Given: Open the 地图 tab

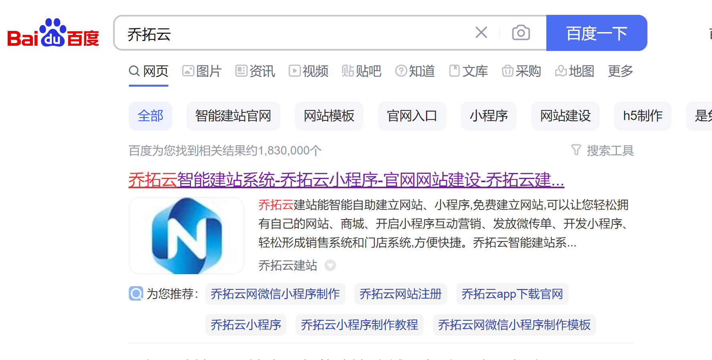Looking at the screenshot, I should coord(574,71).
